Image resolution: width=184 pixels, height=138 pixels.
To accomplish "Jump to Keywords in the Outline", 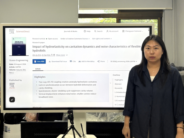I will [118, 88].
